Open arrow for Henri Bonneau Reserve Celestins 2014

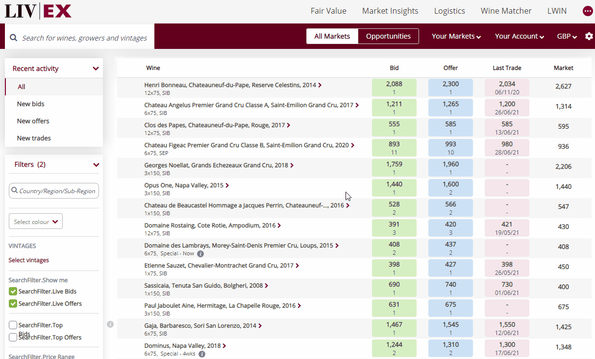tap(320, 85)
